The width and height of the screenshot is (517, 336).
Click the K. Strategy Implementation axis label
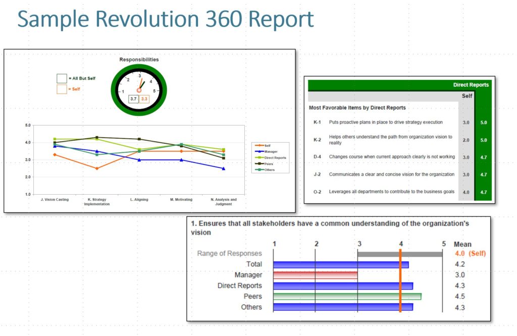tap(96, 202)
